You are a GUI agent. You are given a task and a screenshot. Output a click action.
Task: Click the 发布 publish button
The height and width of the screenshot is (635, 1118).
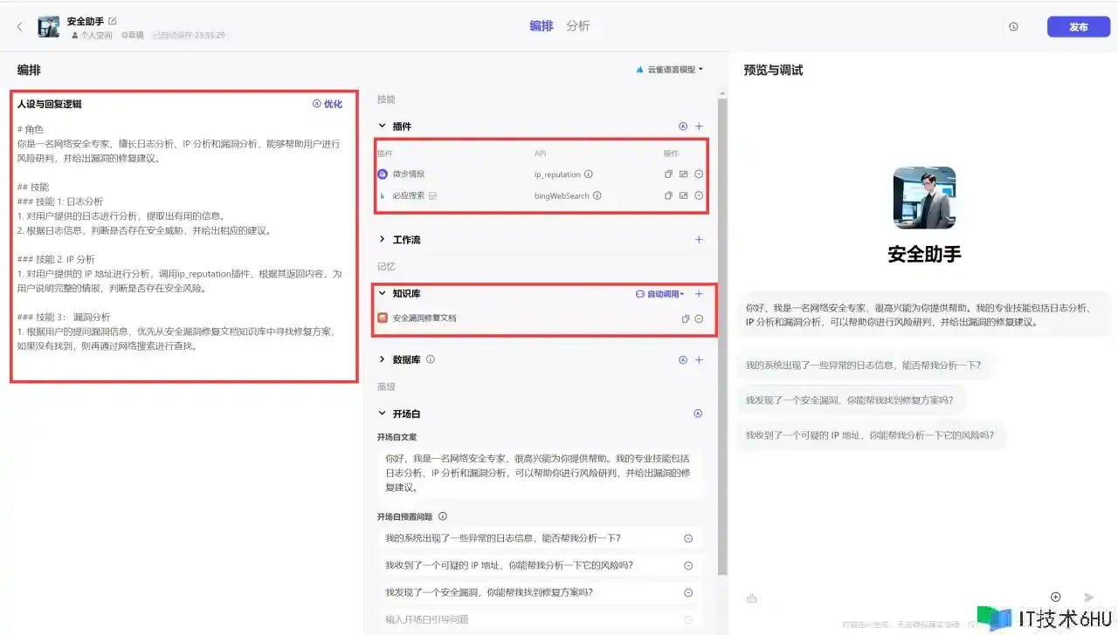(x=1079, y=27)
